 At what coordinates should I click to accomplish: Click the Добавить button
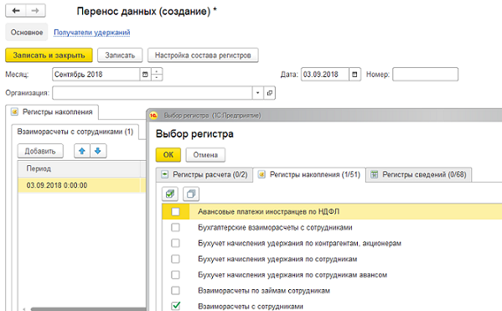coord(40,151)
